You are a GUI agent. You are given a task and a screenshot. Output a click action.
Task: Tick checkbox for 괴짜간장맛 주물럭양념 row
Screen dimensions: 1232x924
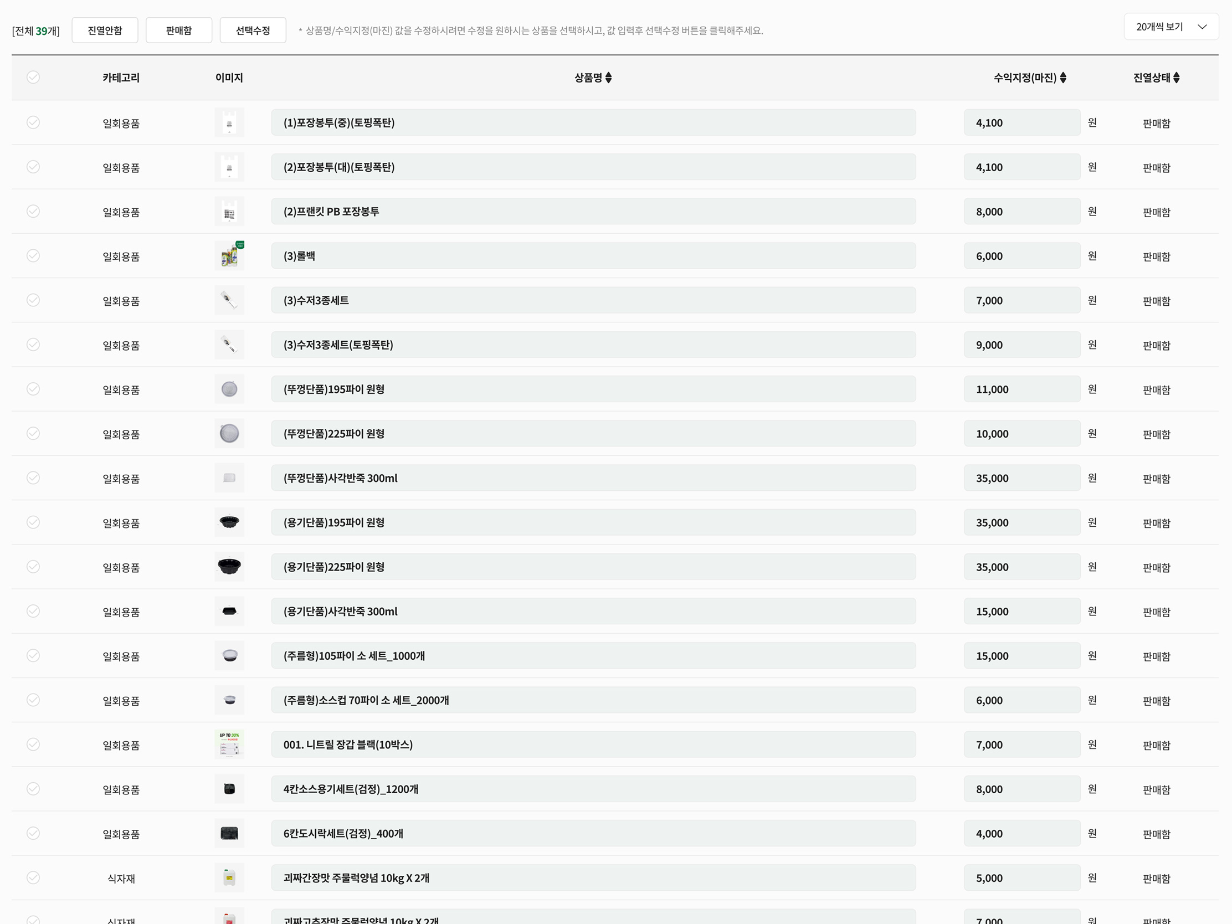(x=33, y=878)
